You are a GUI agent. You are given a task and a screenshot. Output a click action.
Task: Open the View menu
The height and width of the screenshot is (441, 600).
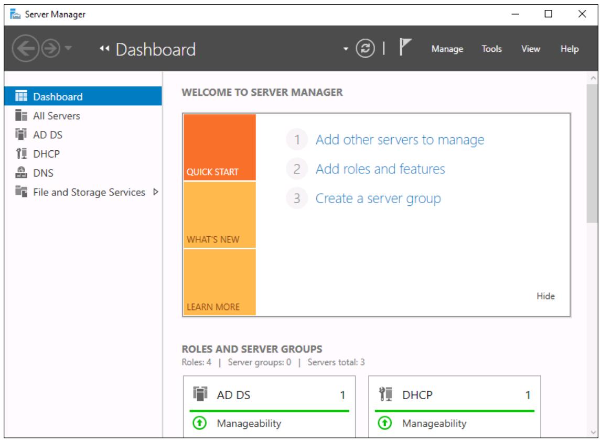coord(530,49)
